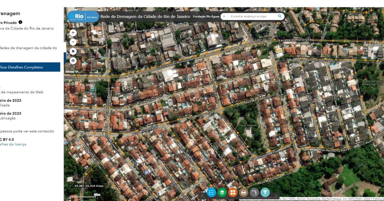Zoom out using the minus button
The height and width of the screenshot is (201, 384).
pos(73,41)
